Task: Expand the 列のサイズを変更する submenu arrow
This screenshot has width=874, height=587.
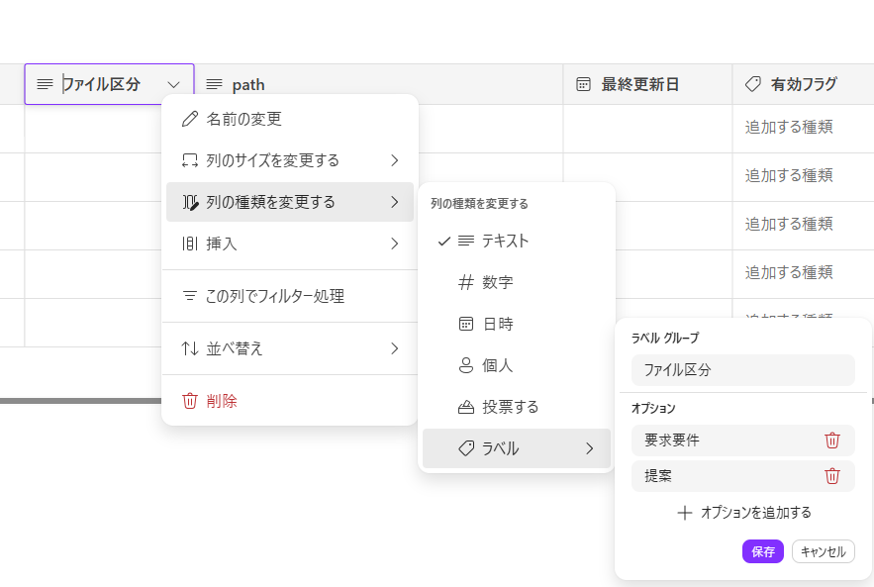Action: point(395,160)
